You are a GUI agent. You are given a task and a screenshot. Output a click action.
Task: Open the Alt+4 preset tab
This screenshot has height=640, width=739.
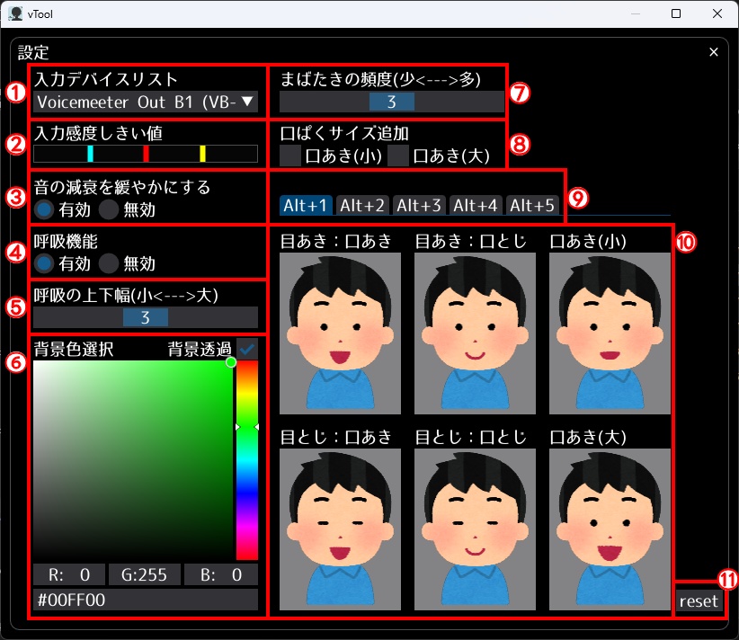[x=475, y=204]
